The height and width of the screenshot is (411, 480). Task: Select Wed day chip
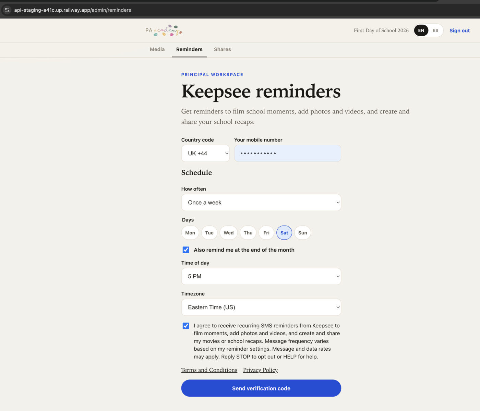click(229, 233)
